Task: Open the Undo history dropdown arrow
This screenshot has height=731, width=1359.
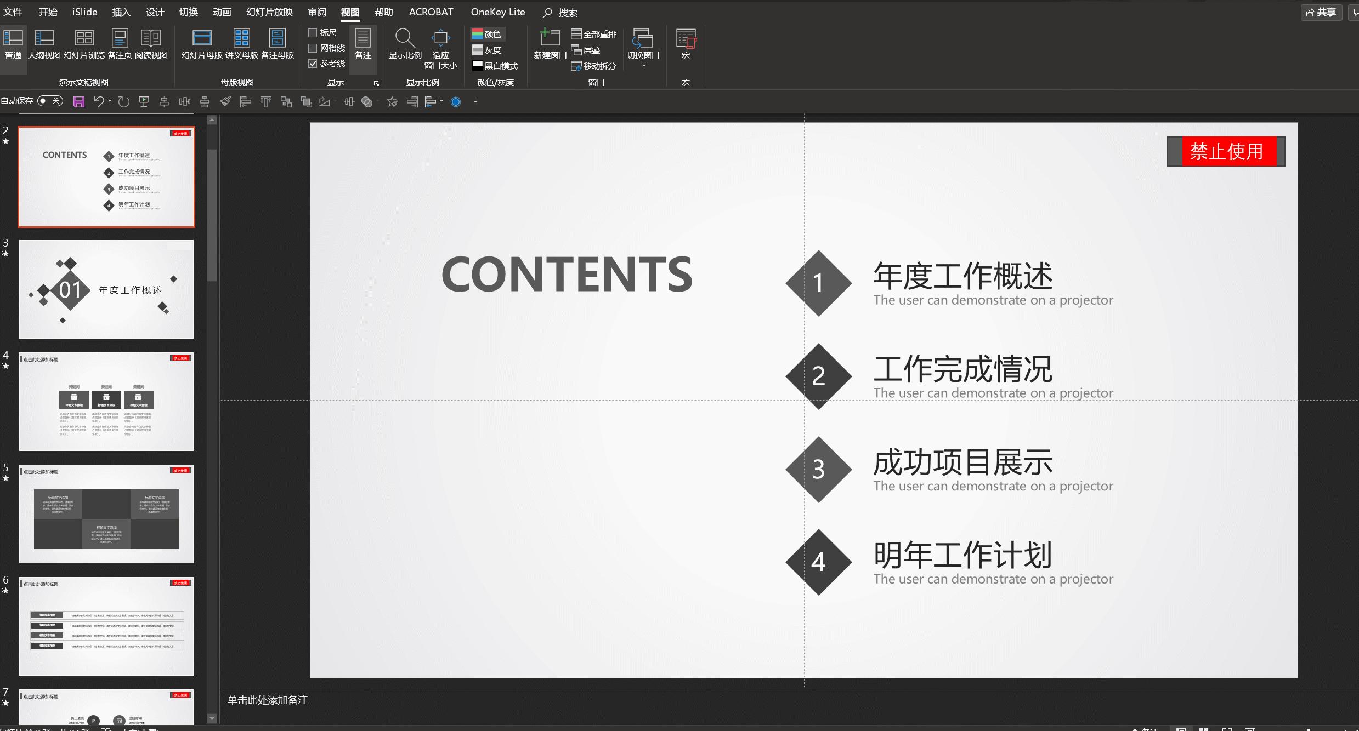Action: (x=110, y=101)
